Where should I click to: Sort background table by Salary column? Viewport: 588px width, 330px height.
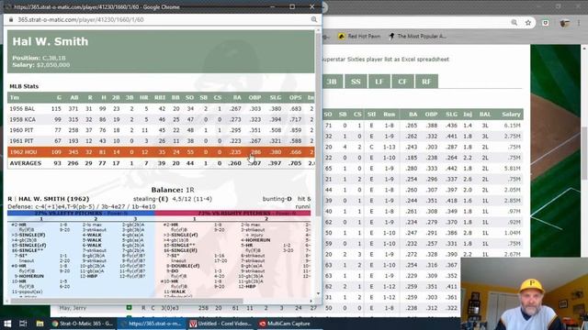(x=511, y=114)
